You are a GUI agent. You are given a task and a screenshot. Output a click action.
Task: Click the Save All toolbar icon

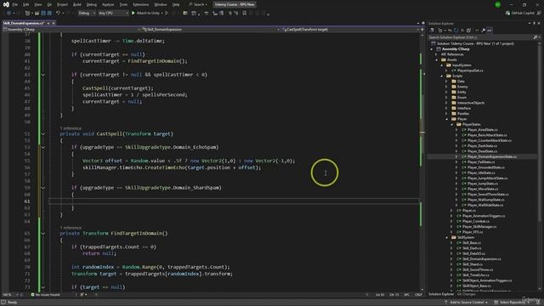(x=49, y=14)
